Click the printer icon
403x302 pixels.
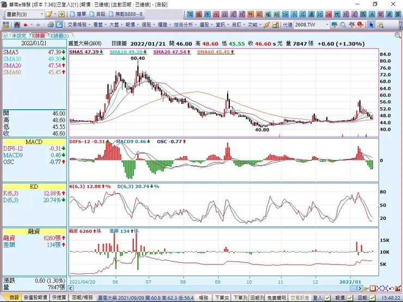[51, 25]
